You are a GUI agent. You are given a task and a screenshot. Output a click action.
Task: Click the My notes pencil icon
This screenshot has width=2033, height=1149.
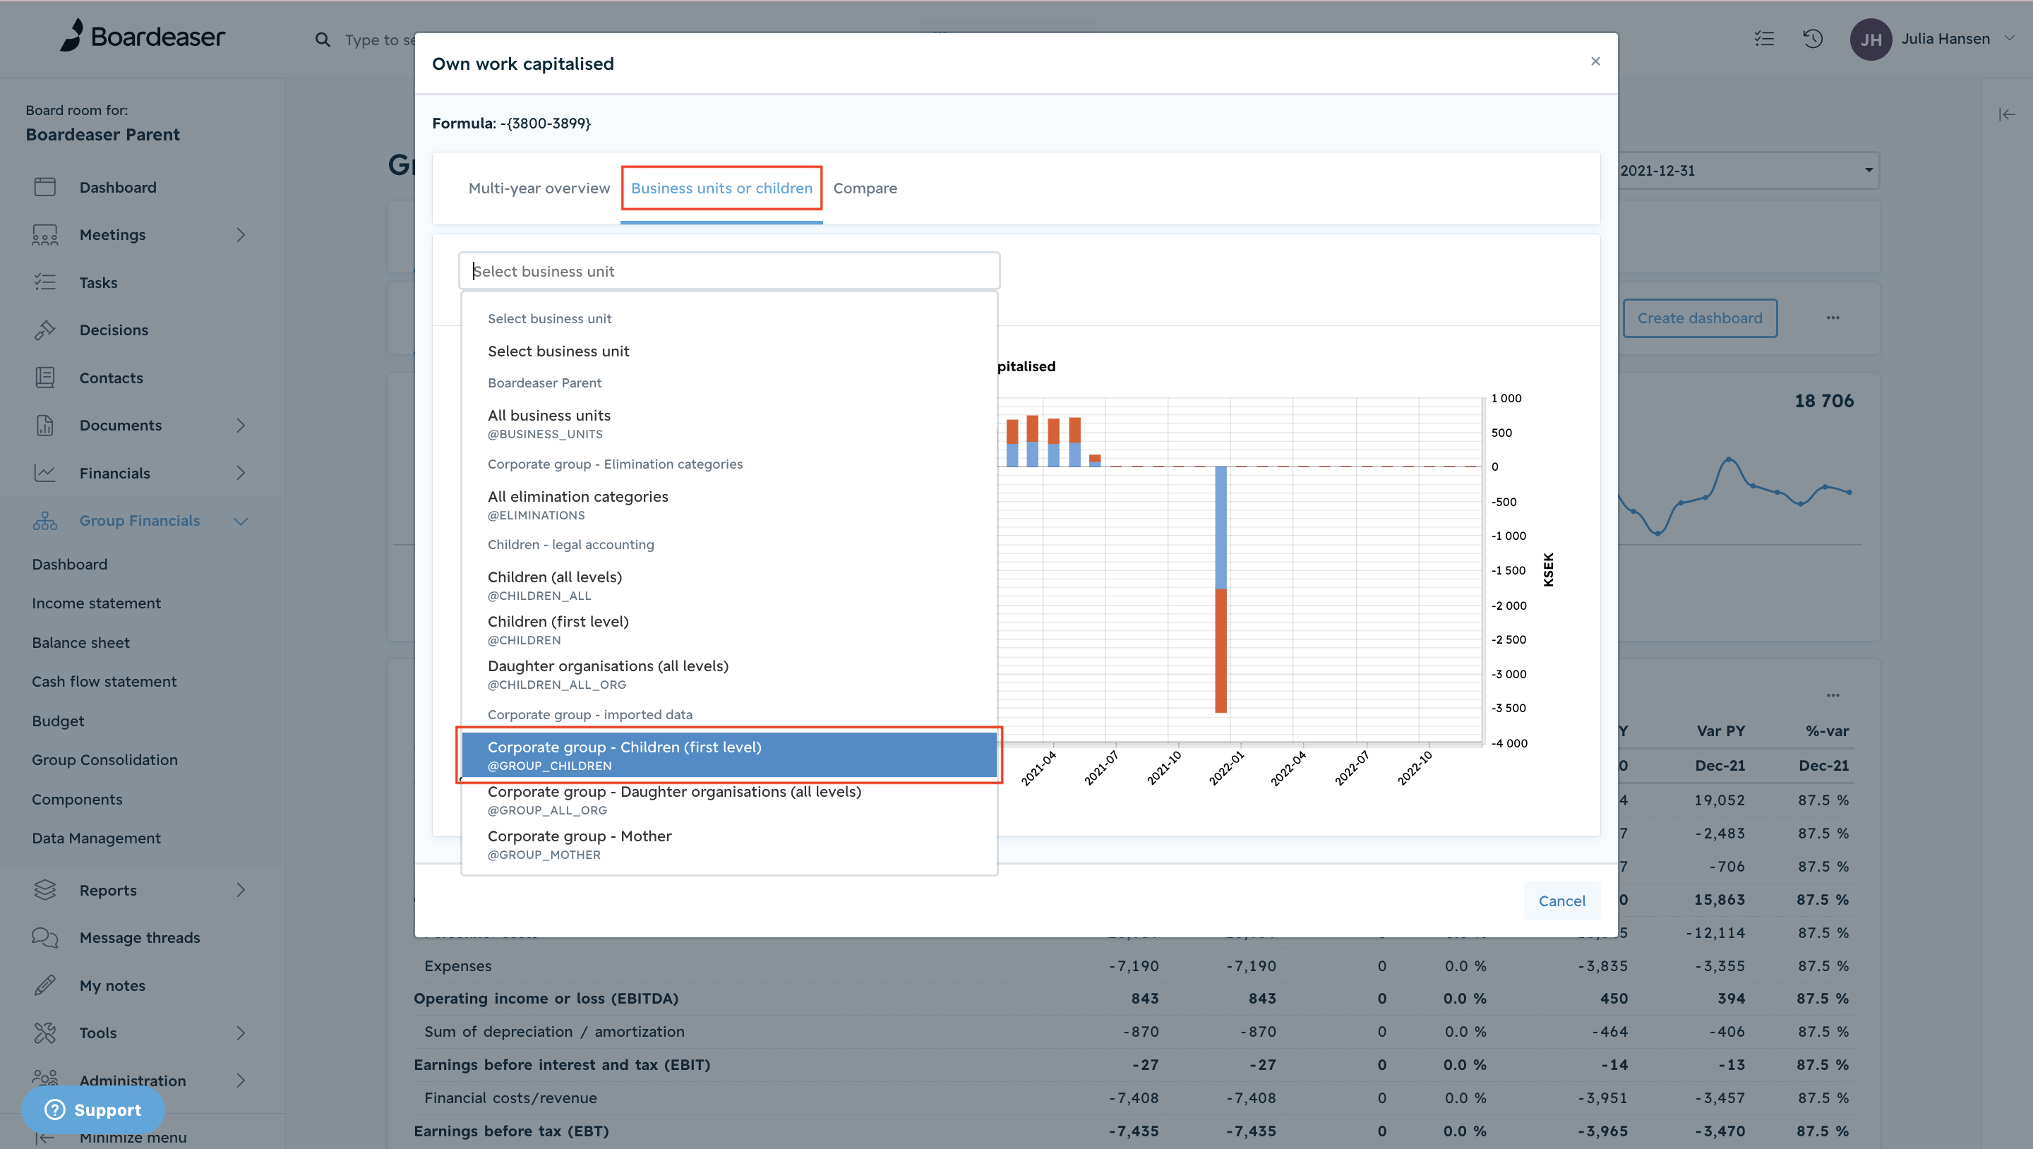click(x=45, y=986)
